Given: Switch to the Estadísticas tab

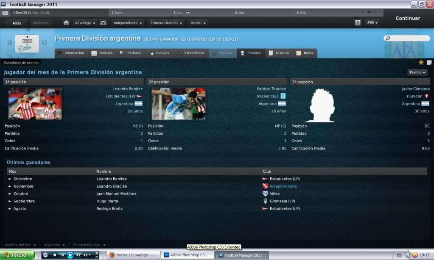Looking at the screenshot, I should coord(191,53).
